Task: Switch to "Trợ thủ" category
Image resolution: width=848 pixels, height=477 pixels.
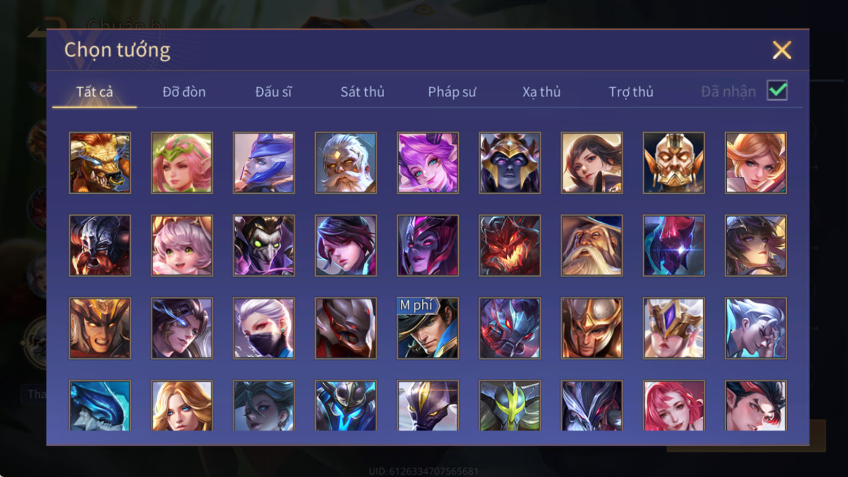Action: coord(631,91)
